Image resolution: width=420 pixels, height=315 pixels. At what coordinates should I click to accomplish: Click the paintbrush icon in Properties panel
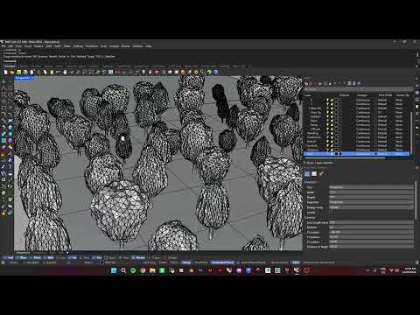point(320,173)
